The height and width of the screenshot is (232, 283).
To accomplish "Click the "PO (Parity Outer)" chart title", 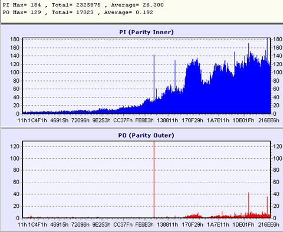I will (x=146, y=135).
